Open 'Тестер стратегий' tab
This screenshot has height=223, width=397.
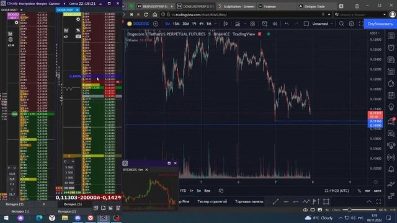pos(212,201)
